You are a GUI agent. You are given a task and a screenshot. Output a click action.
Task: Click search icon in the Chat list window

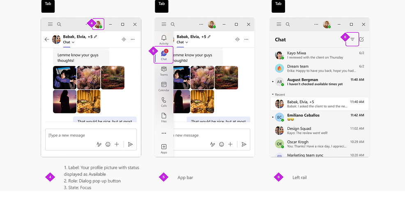pyautogui.click(x=288, y=24)
